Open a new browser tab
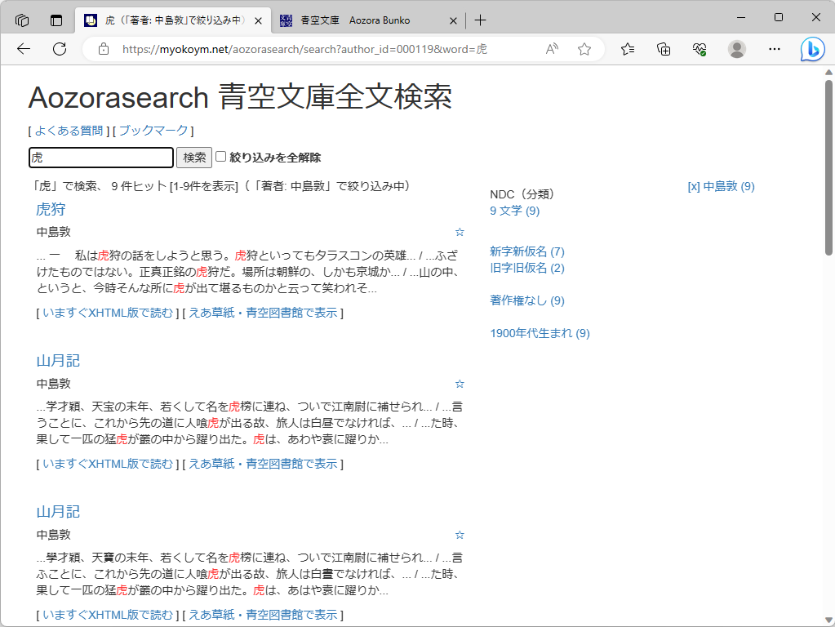Image resolution: width=835 pixels, height=627 pixels. 480,20
